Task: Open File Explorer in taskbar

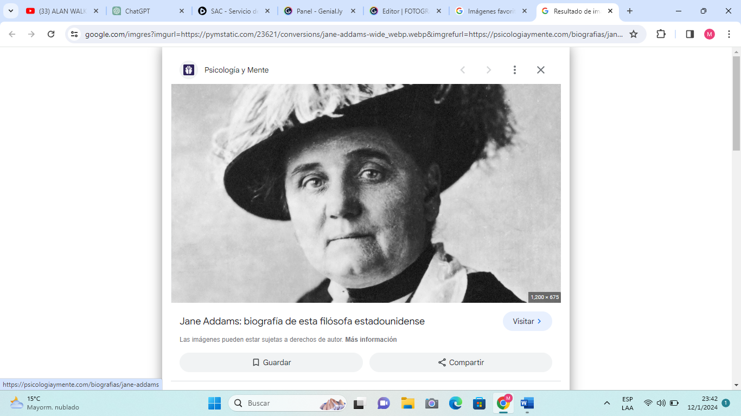Action: coord(407,403)
